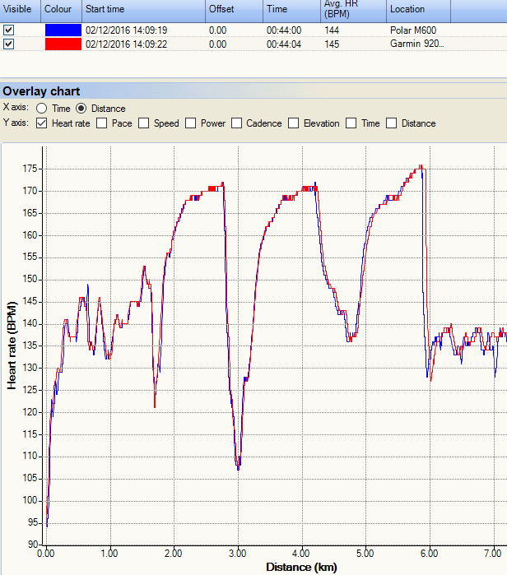Toggle the Heart rate Y axis checkbox
507x575 pixels.
pyautogui.click(x=41, y=123)
